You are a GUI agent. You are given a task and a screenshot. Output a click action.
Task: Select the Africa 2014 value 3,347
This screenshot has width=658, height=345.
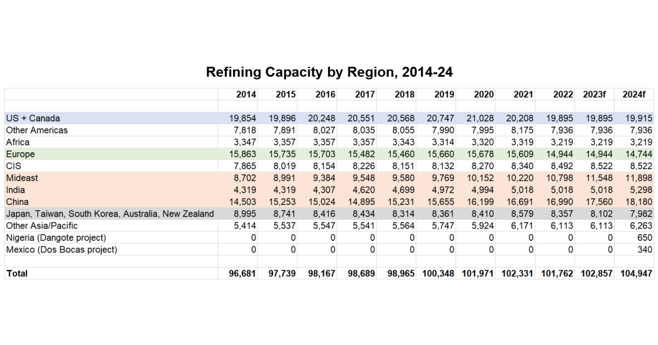(246, 142)
